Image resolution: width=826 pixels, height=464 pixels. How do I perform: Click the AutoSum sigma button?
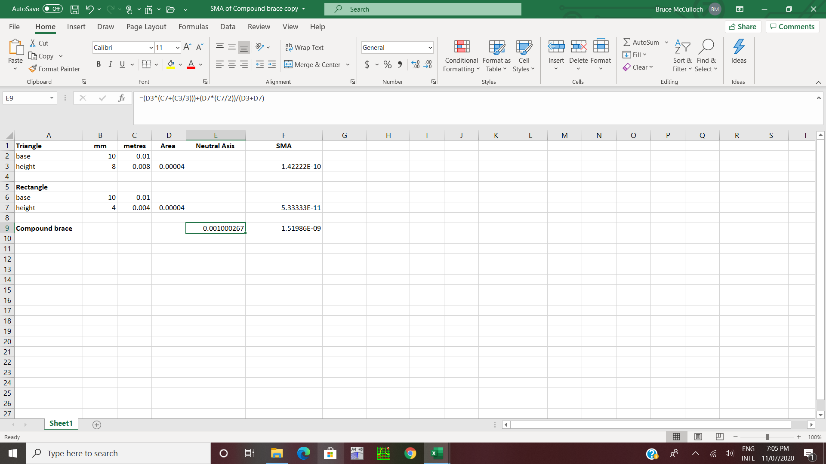pos(641,42)
